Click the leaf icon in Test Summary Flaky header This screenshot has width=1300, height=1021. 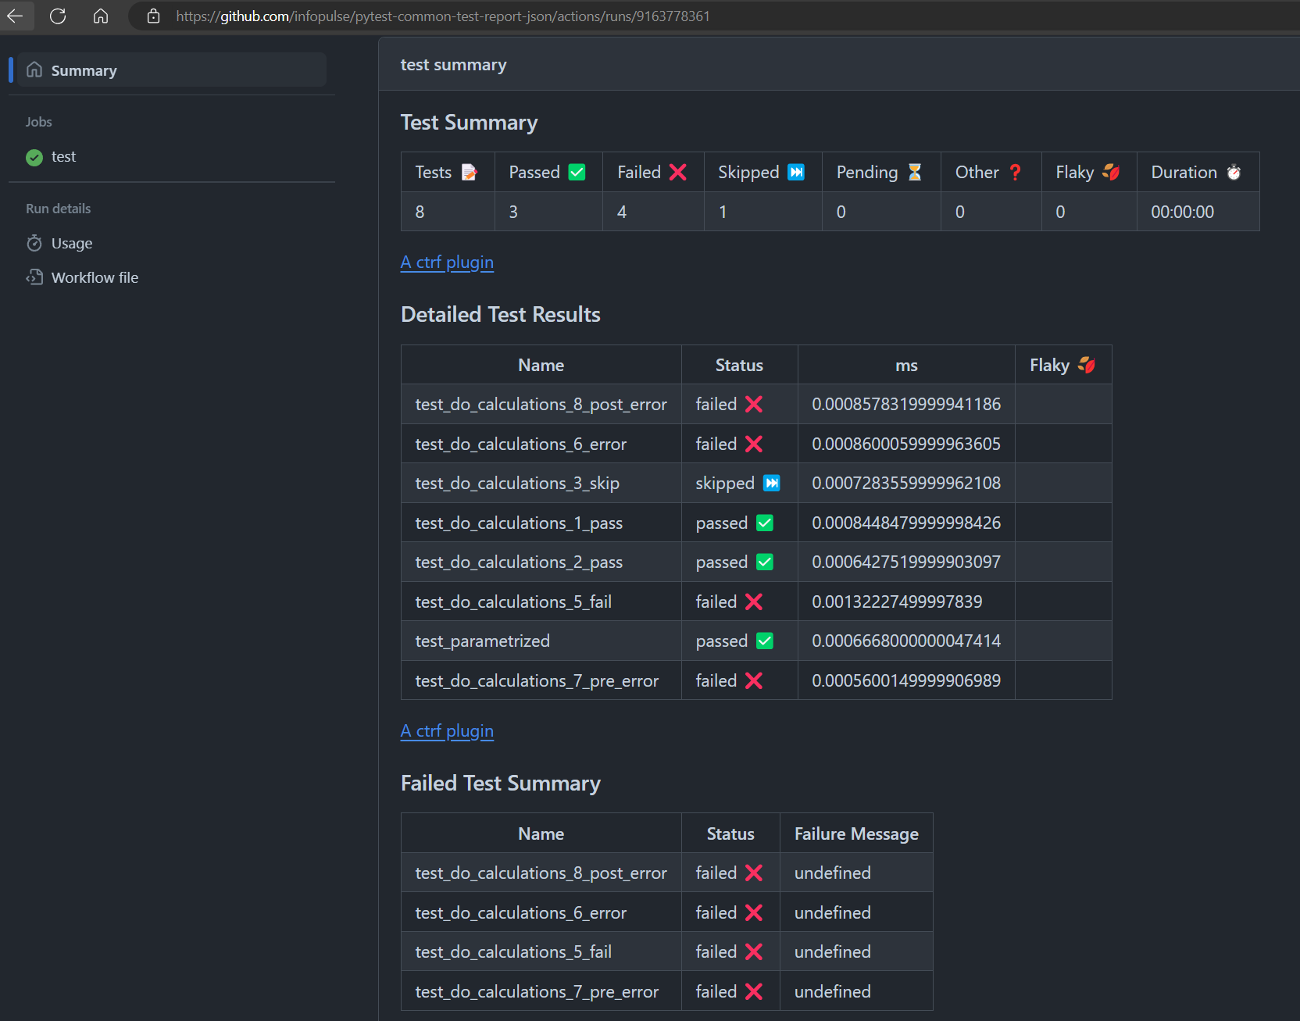(x=1111, y=172)
